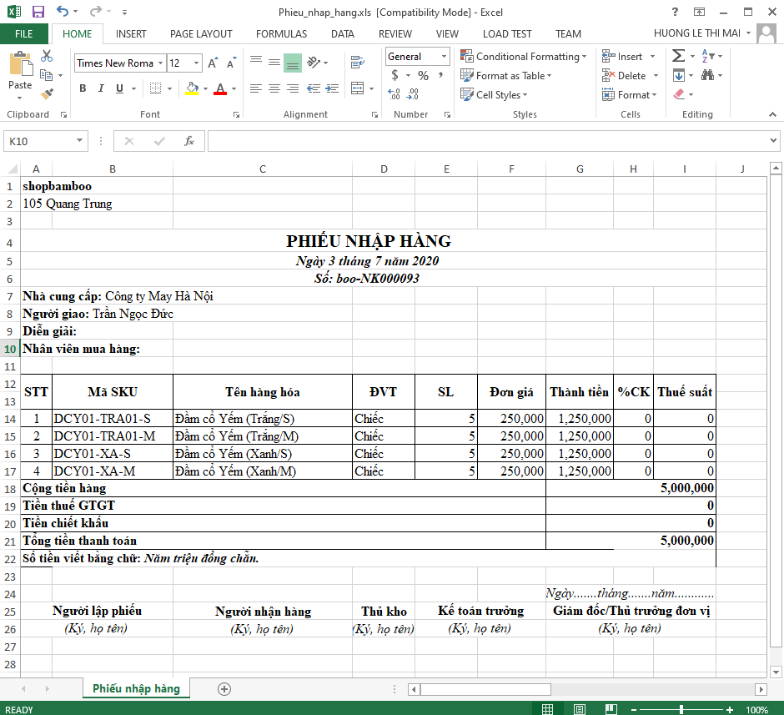The height and width of the screenshot is (715, 784).
Task: Toggle Bold formatting
Action: coord(83,88)
